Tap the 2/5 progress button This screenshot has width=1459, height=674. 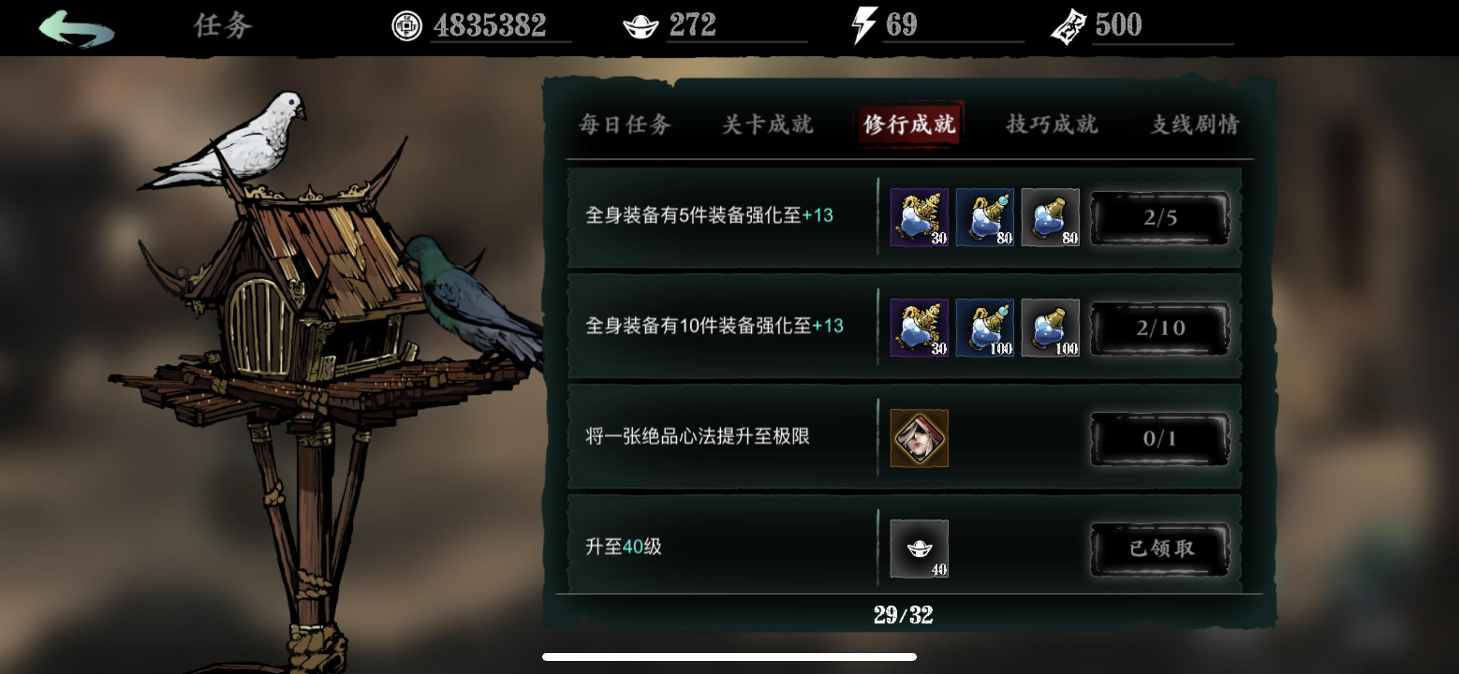[x=1160, y=218]
